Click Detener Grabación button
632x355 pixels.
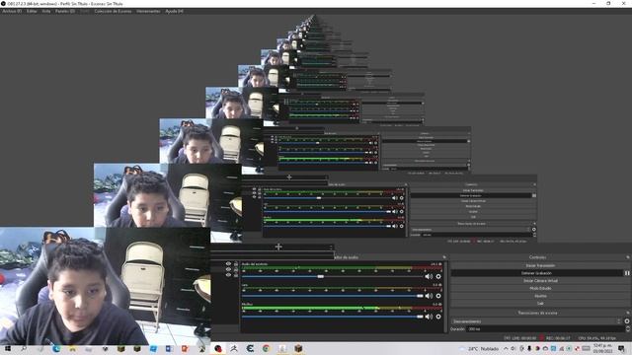pyautogui.click(x=537, y=273)
